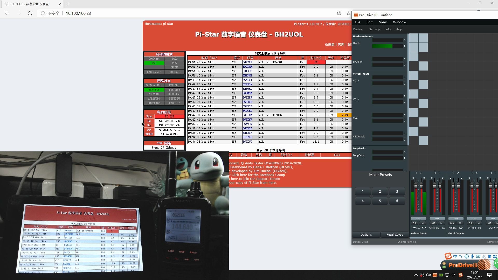The image size is (498, 280).
Task: Open the volume control in tray
Action: (x=428, y=275)
